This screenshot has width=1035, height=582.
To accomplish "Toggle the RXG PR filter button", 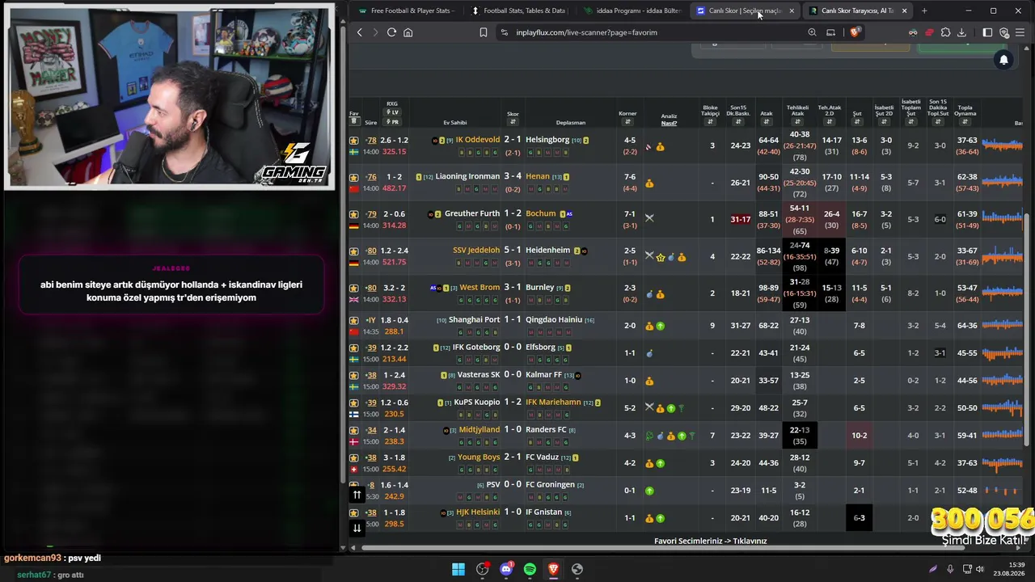I will pos(392,122).
